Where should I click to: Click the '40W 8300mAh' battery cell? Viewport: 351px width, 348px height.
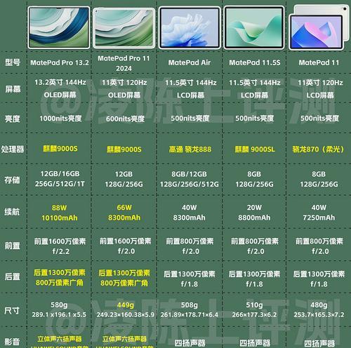click(x=189, y=213)
